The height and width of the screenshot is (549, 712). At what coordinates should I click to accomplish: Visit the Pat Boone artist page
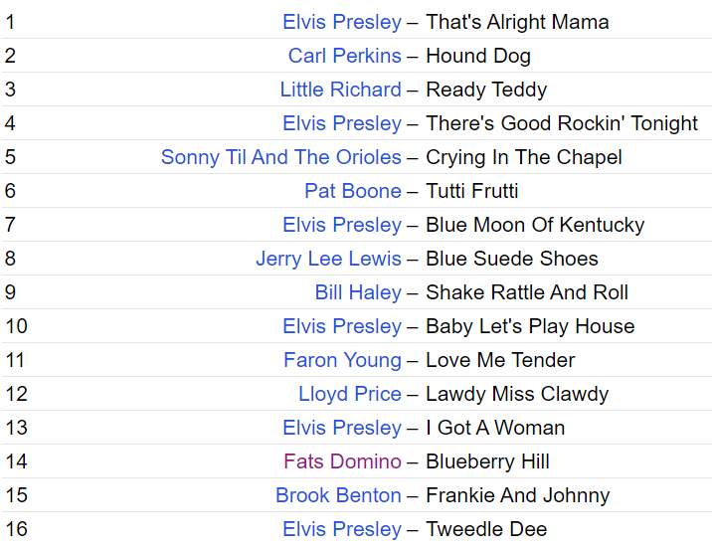353,191
